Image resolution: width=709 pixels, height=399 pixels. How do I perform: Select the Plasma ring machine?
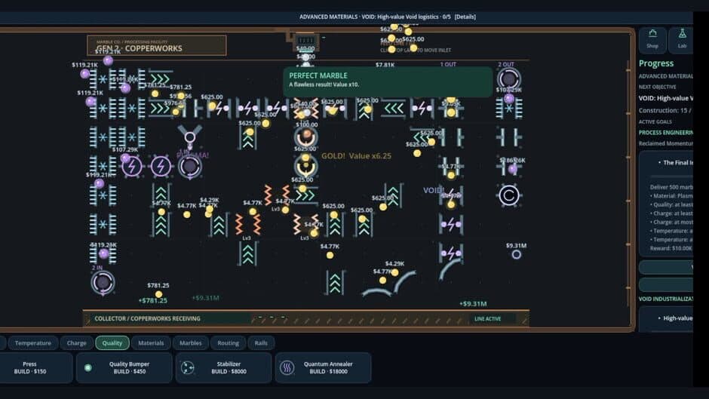pos(189,167)
